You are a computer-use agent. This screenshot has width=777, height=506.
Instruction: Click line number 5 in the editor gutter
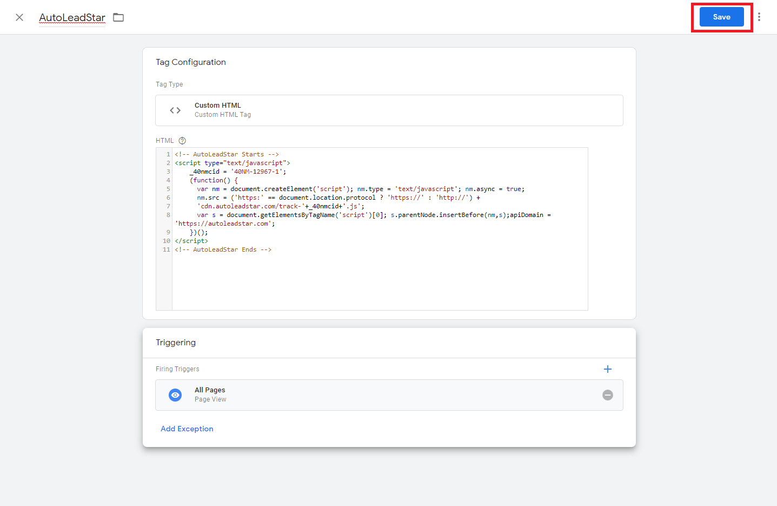click(168, 189)
